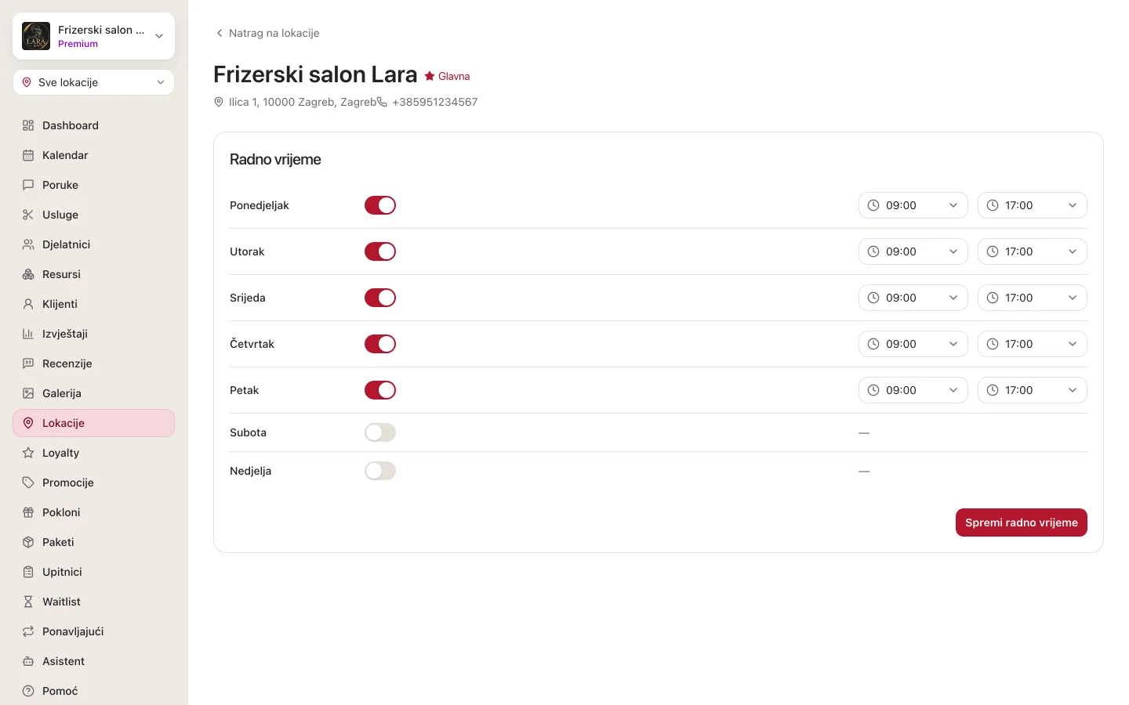Screen dimensions: 1129x705
Task: Open Poruke message bubble icon
Action: (x=28, y=185)
